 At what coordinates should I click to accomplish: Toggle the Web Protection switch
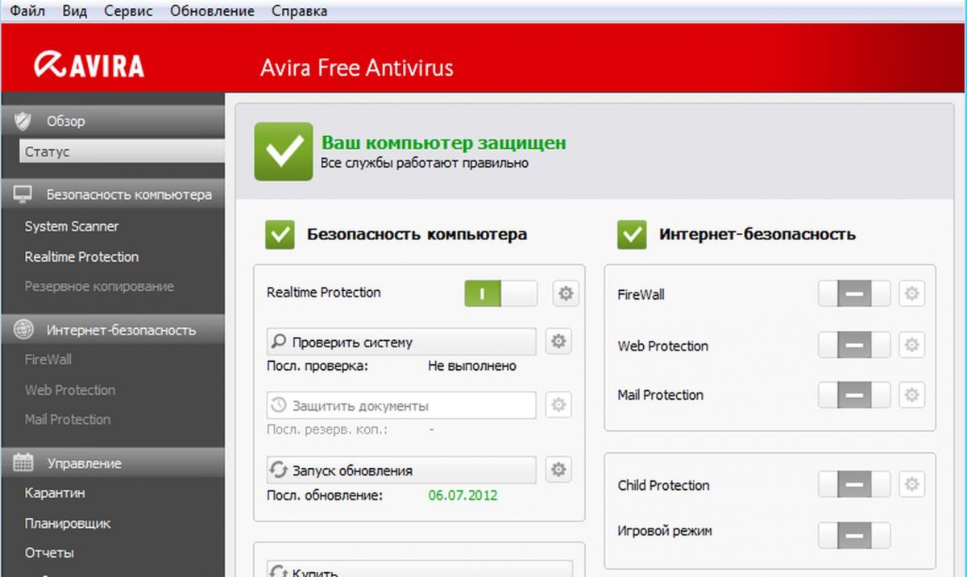[x=854, y=345]
